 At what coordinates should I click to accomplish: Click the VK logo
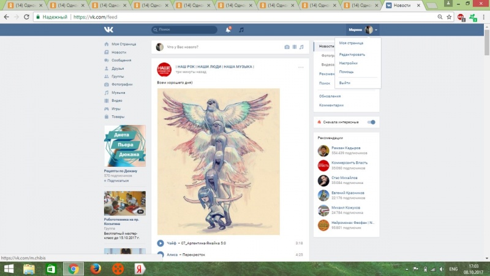tap(109, 29)
